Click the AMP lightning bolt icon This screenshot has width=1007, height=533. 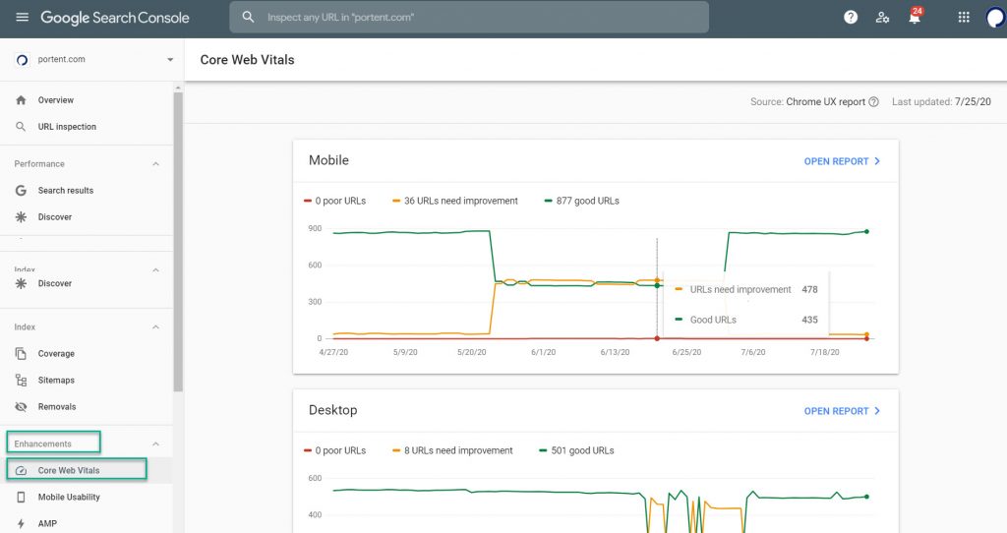coord(22,524)
